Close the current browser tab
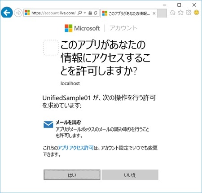 154,13
